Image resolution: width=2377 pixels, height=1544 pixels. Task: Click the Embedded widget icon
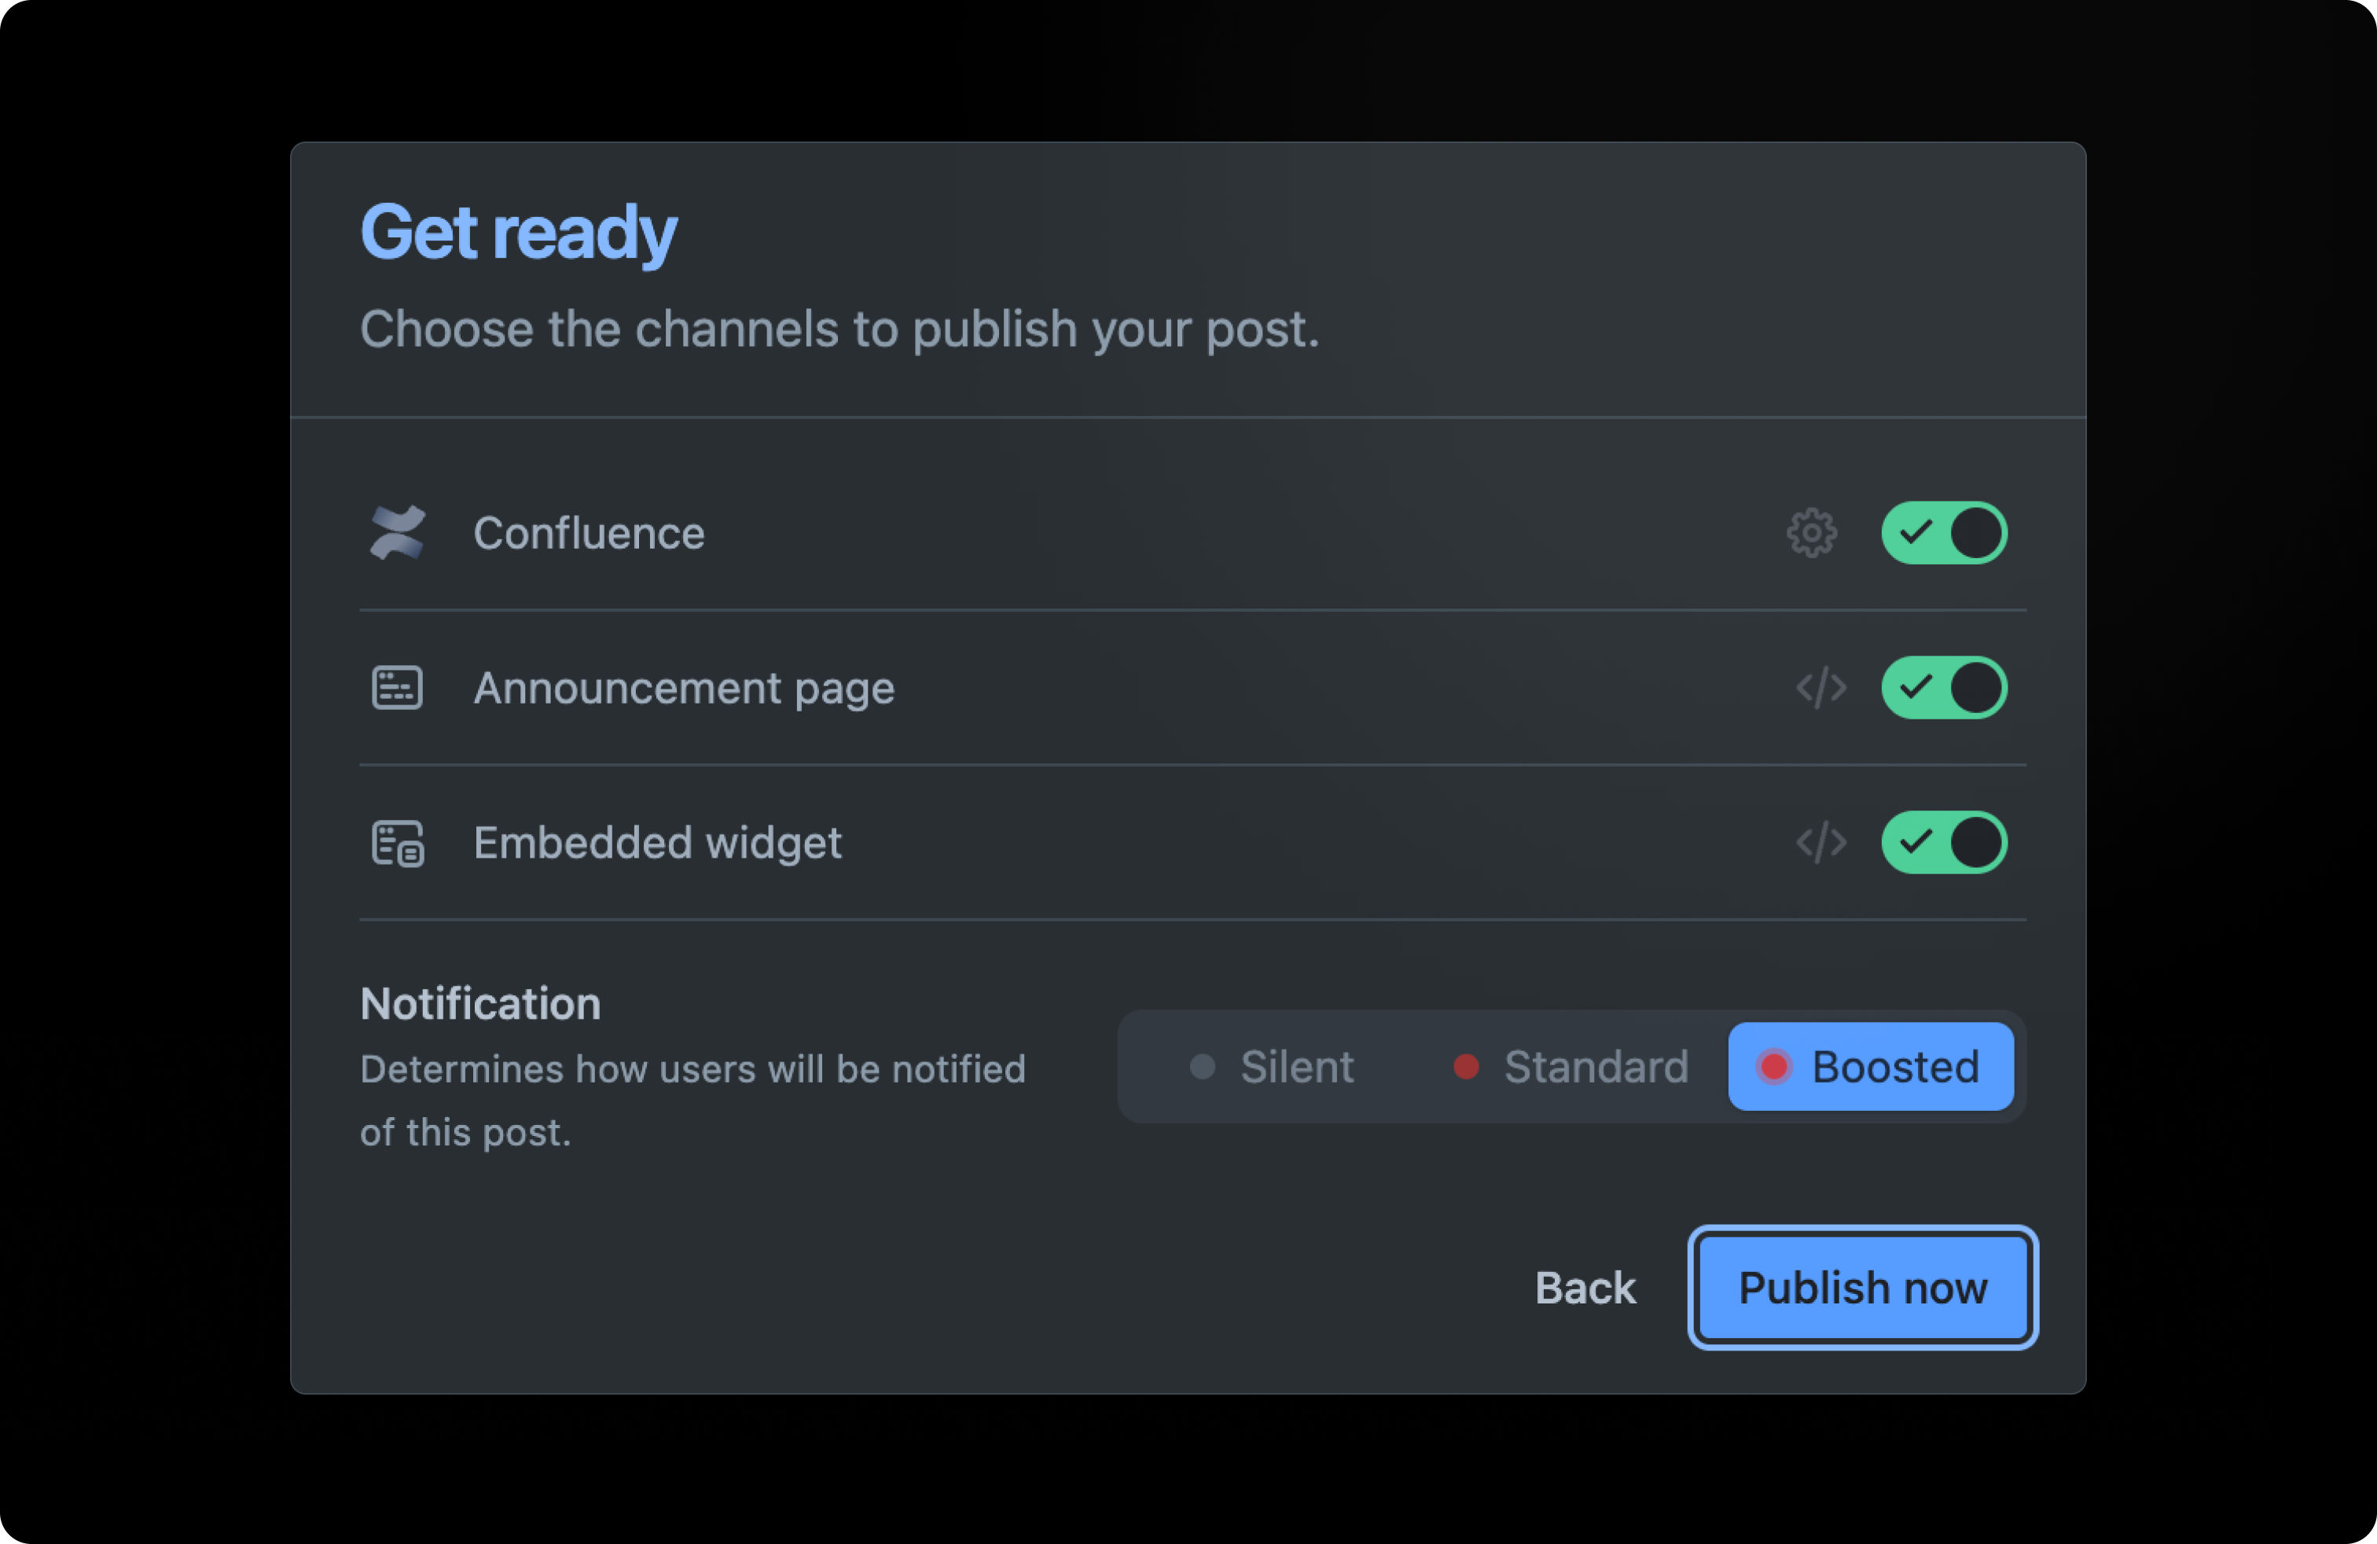398,843
